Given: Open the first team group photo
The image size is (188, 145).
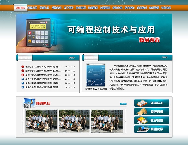Looking at the screenshot, I should coord(41,121).
